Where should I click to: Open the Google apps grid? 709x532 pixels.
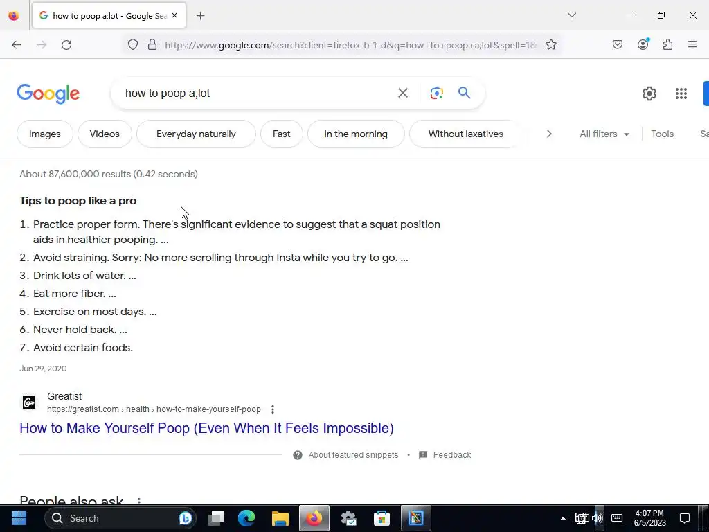(x=681, y=94)
